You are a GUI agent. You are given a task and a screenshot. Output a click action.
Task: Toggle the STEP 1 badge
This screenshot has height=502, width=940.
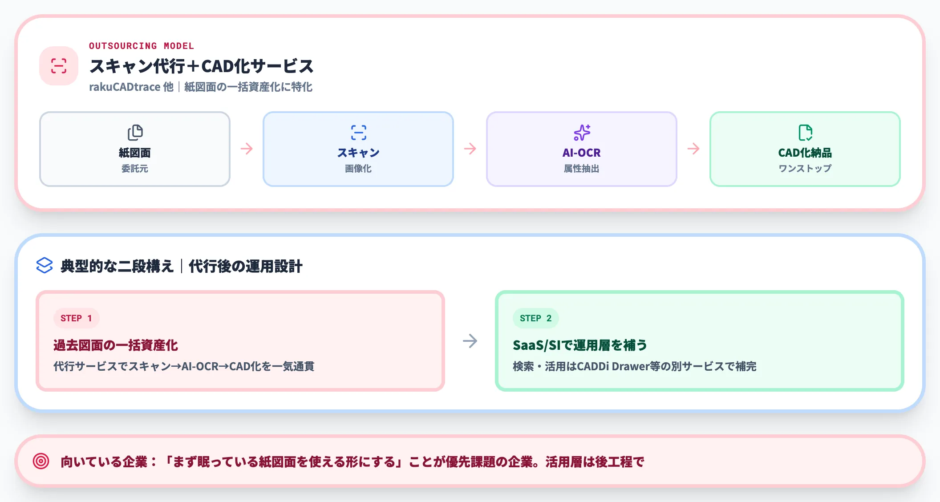[x=76, y=318]
